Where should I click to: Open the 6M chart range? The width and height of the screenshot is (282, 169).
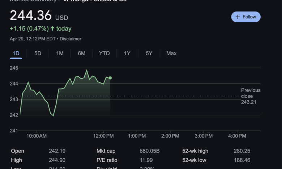82,53
